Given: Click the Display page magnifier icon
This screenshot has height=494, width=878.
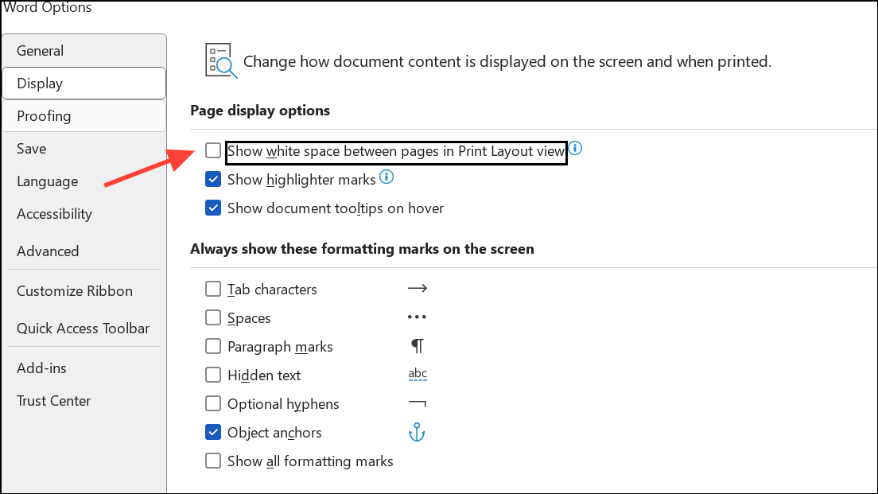Looking at the screenshot, I should 221,60.
